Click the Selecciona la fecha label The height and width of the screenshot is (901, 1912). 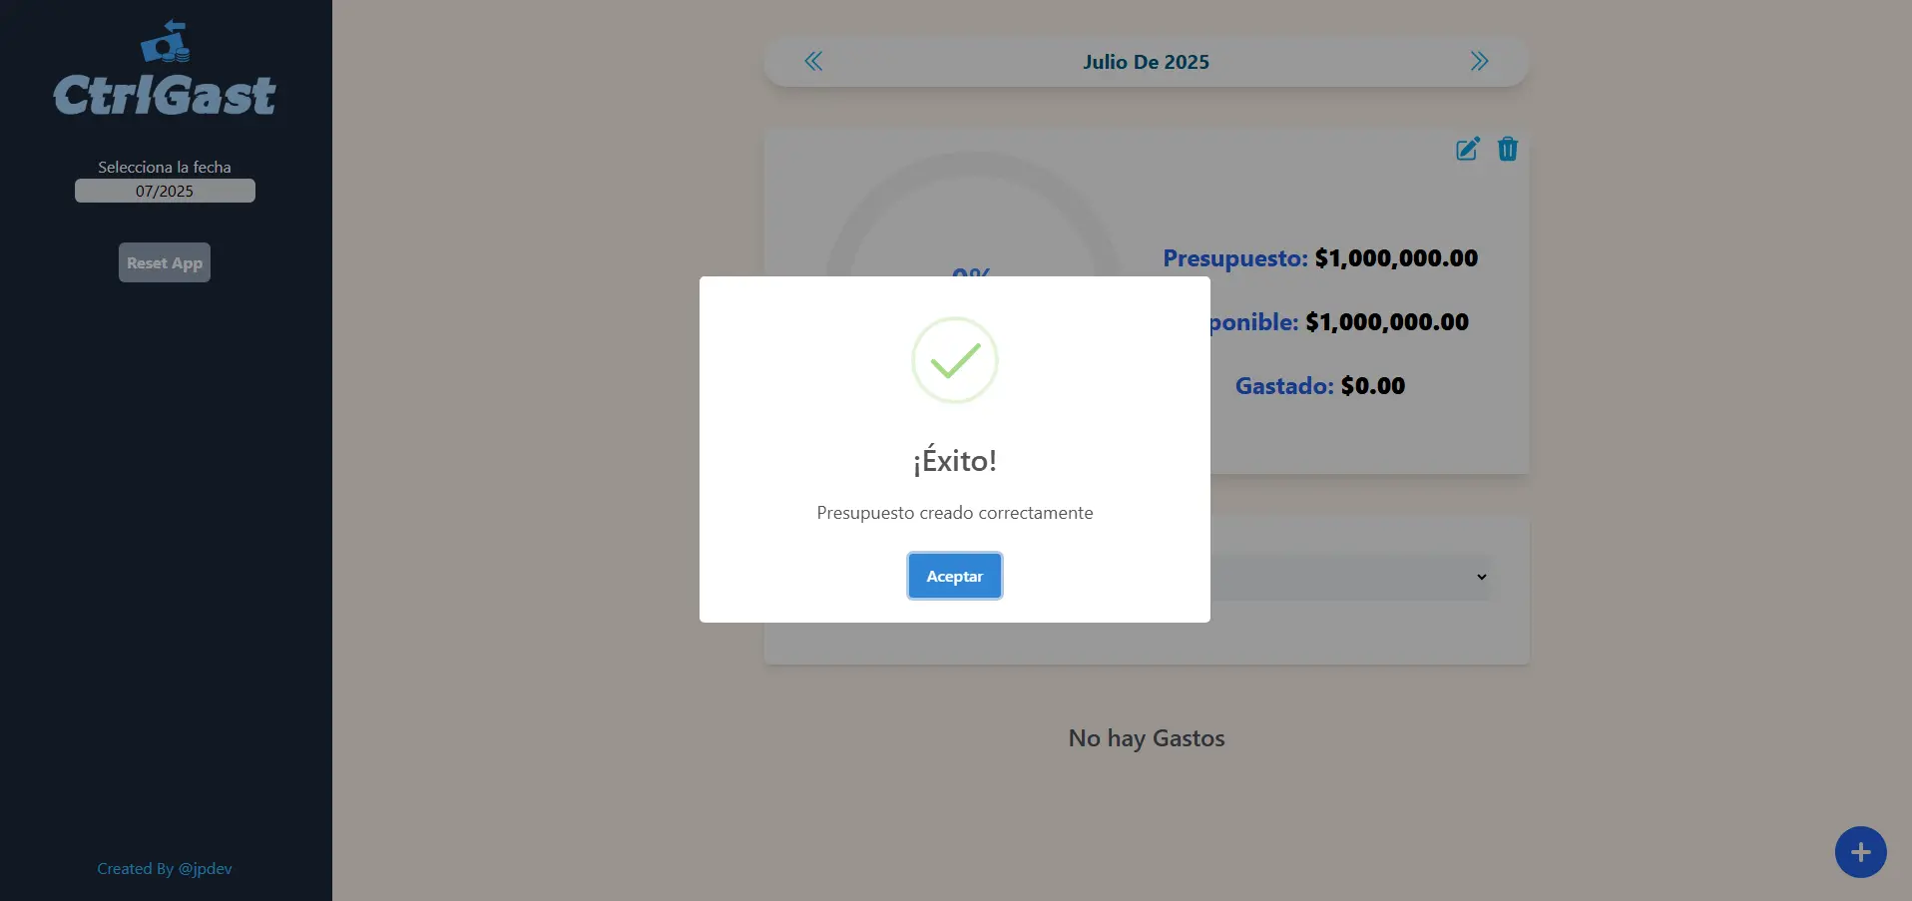[x=165, y=167]
